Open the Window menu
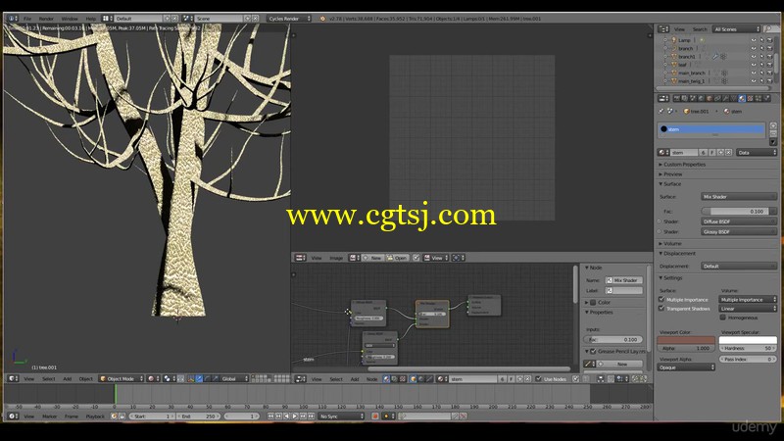The width and height of the screenshot is (784, 441). pyautogui.click(x=70, y=19)
